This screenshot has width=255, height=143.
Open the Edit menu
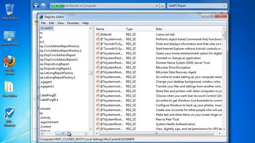[51, 23]
